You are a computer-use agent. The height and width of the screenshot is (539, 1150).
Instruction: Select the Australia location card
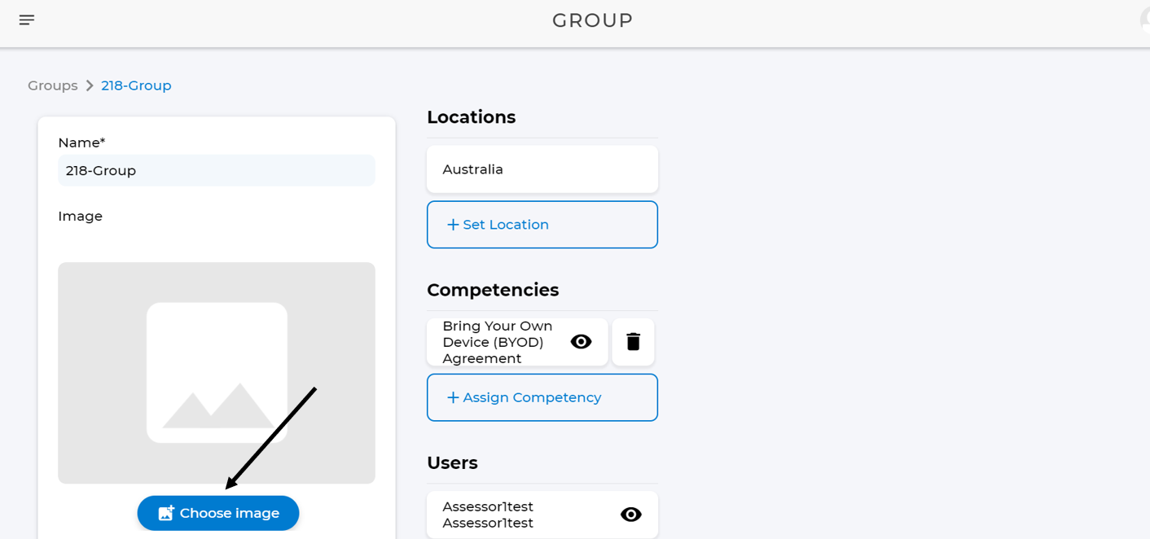[542, 169]
